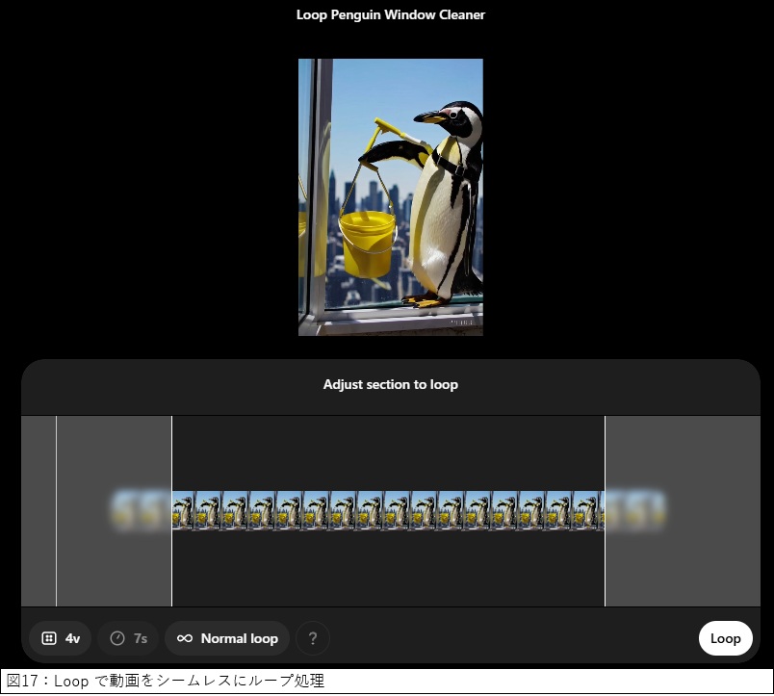774x696 pixels.
Task: Click the "Loop Penguin Window Cleaner" title
Action: tap(390, 15)
